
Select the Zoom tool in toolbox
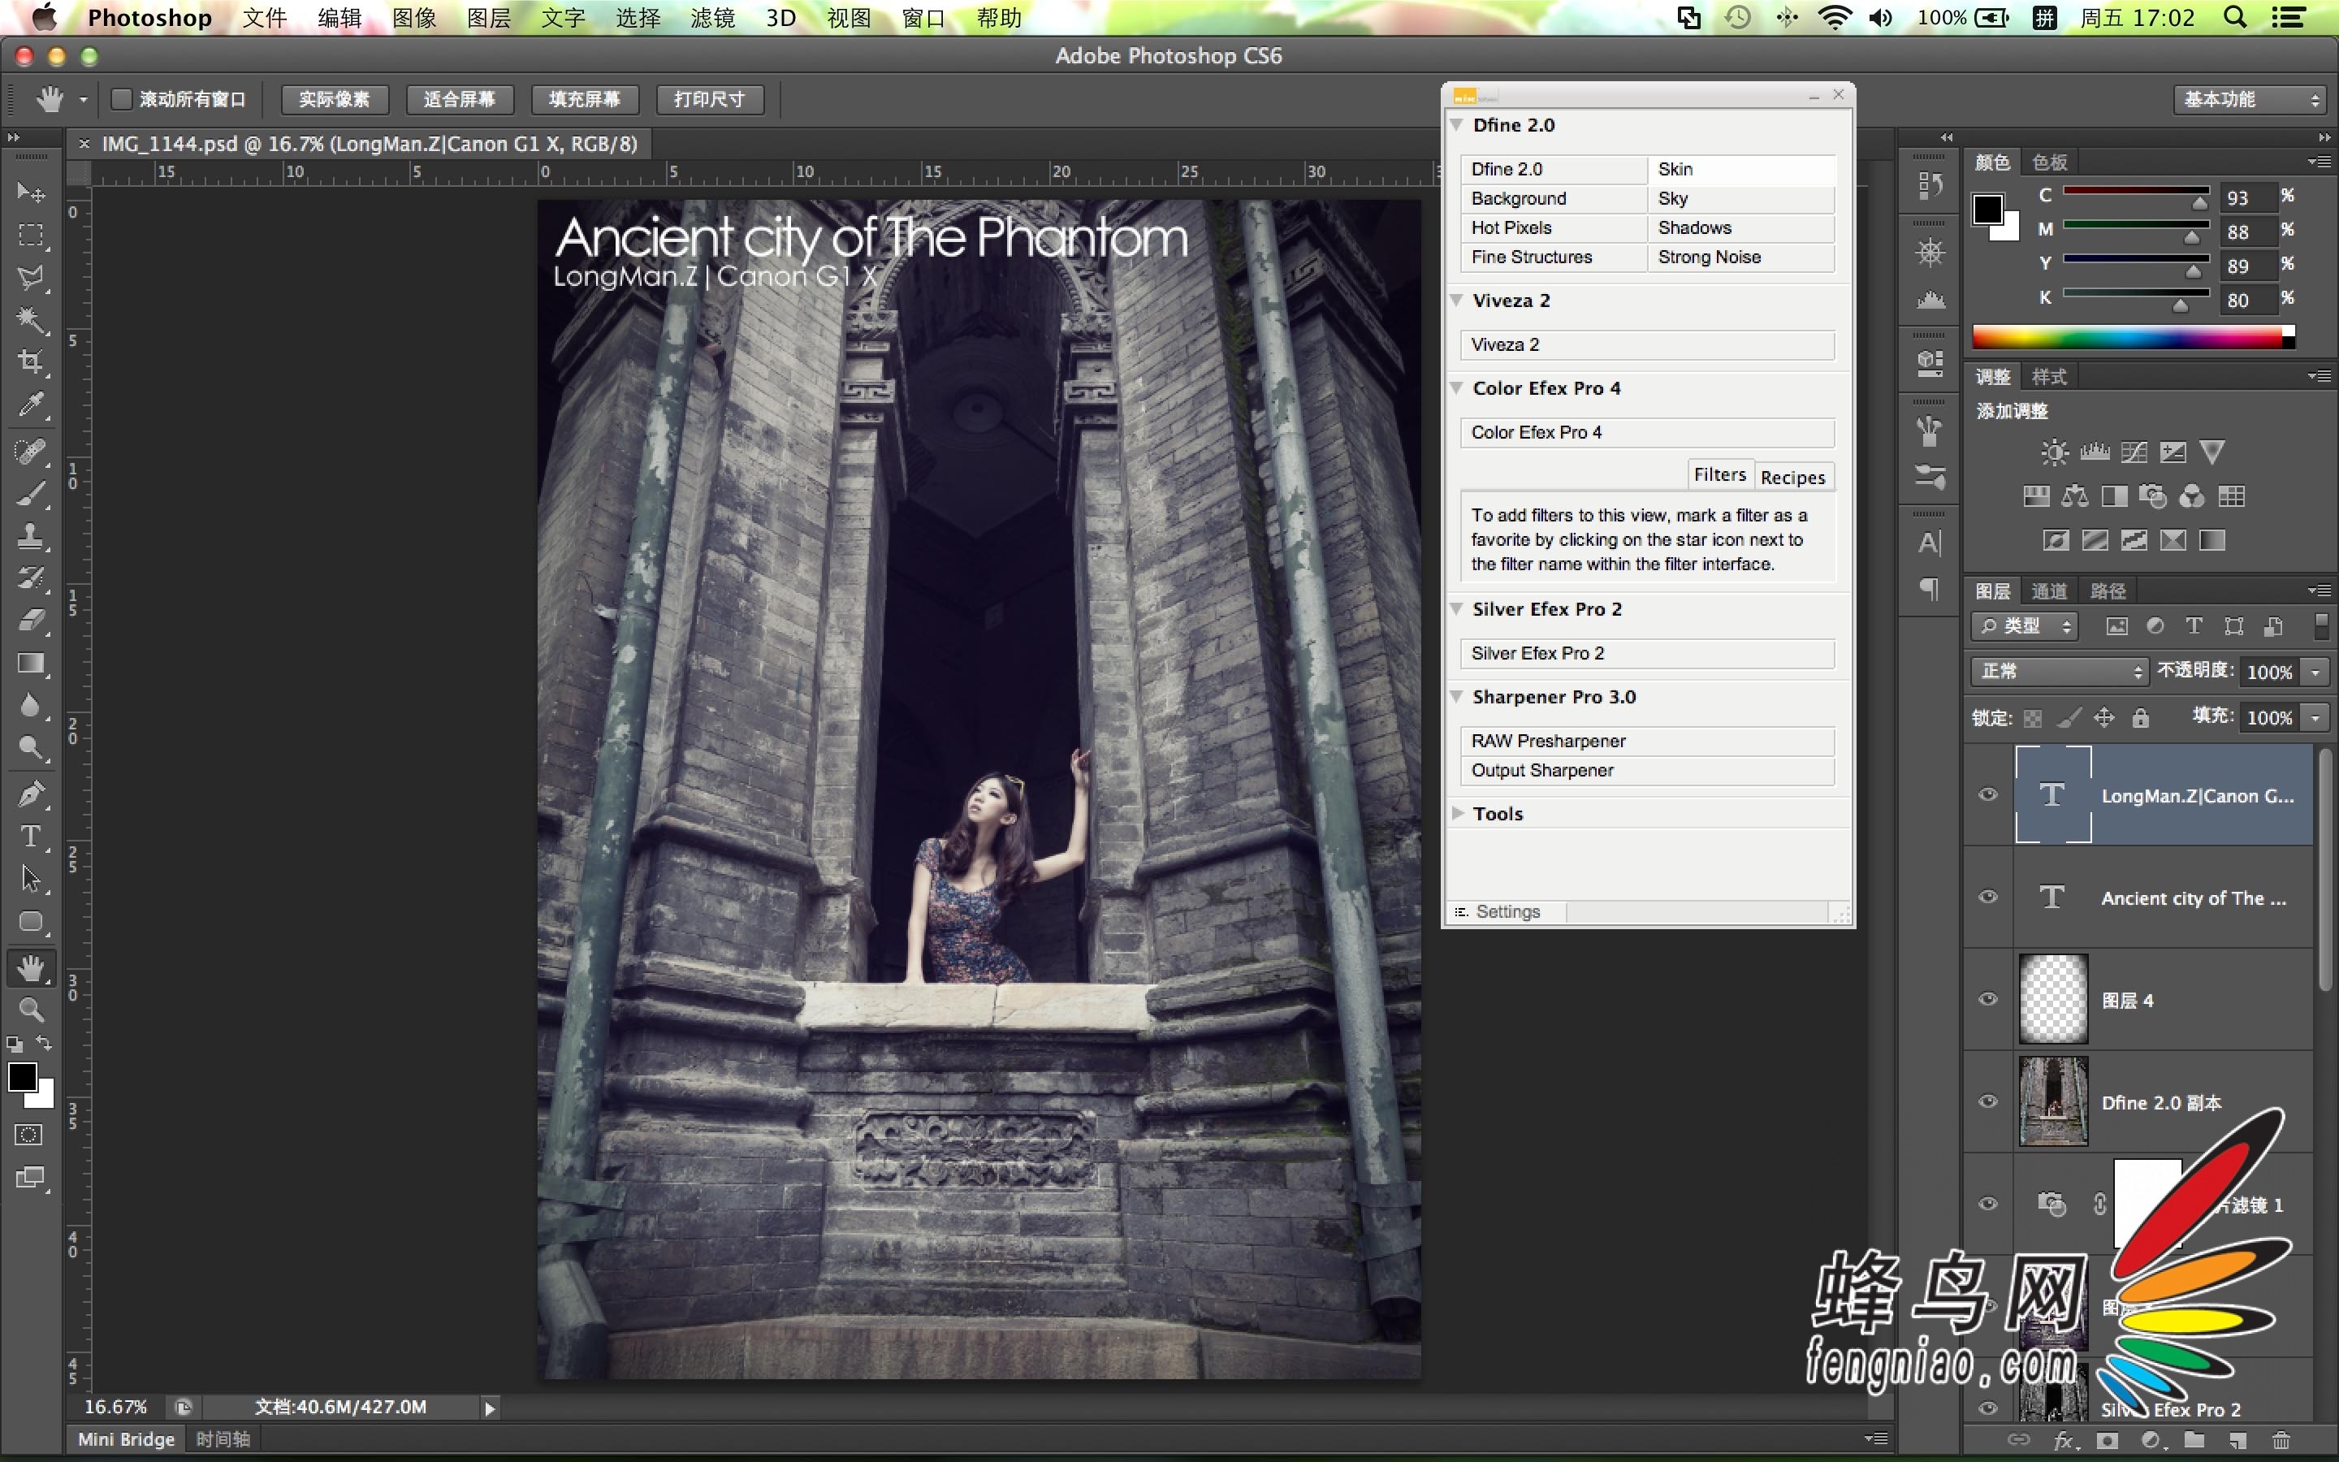31,1010
